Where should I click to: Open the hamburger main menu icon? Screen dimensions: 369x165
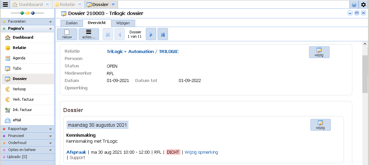tap(5, 4)
